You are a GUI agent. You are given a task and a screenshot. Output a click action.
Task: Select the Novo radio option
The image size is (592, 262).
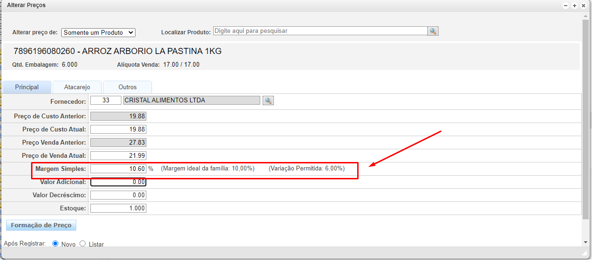55,244
